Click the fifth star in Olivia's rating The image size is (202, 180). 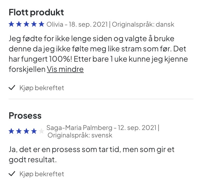click(x=41, y=24)
